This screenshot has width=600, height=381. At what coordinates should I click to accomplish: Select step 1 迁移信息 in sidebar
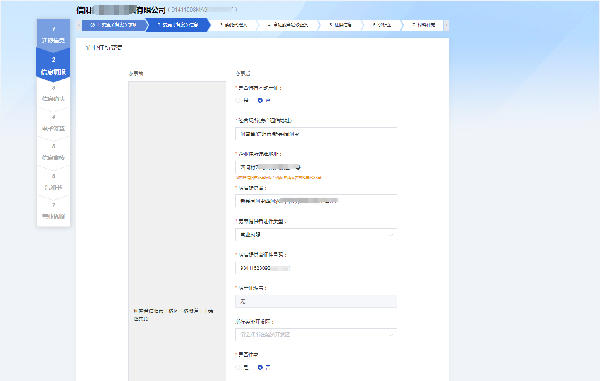(53, 35)
